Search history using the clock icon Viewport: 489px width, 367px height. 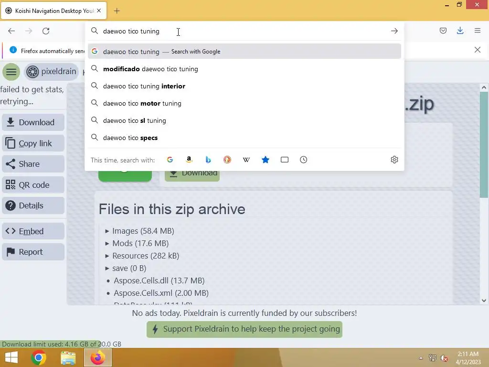coord(303,160)
